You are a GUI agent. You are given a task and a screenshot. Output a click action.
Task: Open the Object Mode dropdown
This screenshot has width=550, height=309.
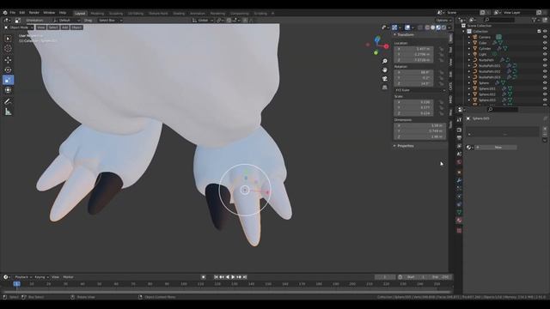(19, 27)
